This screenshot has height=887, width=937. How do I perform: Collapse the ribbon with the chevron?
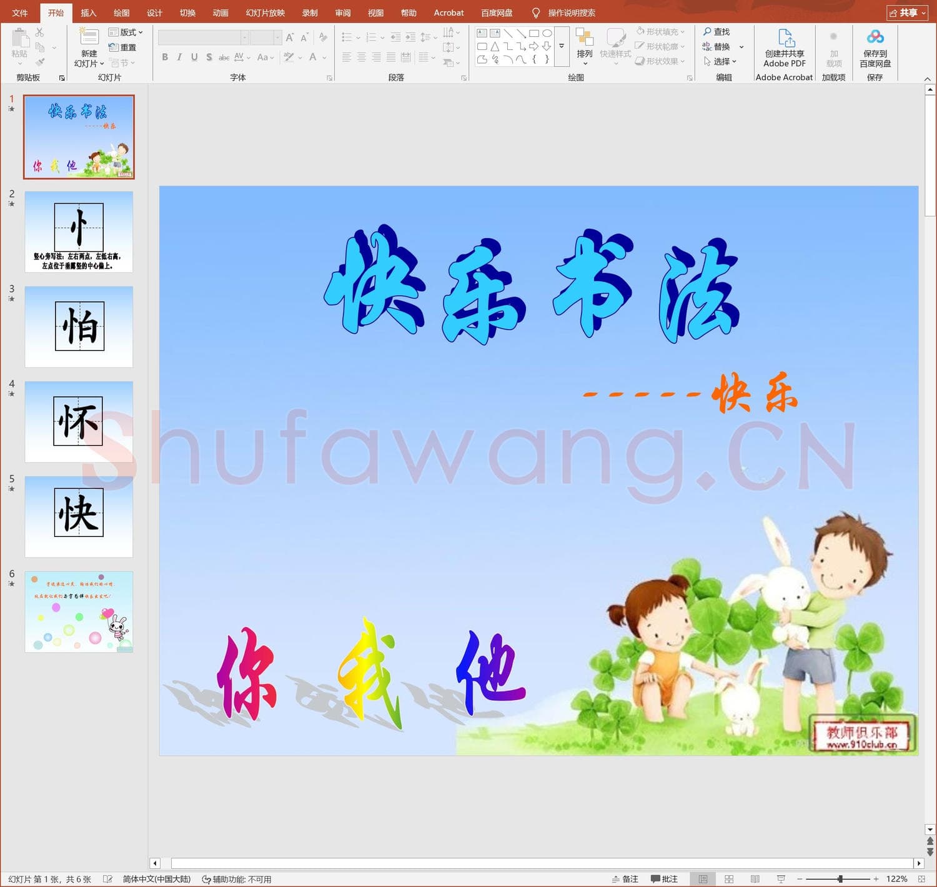(x=927, y=79)
